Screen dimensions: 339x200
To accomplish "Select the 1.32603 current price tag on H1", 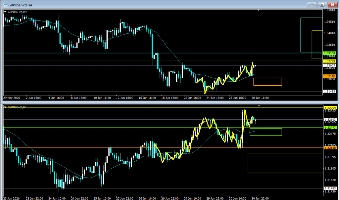I will tap(330, 119).
